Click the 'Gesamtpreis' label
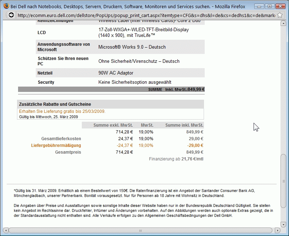The width and height of the screenshot is (289, 236). (x=68, y=152)
